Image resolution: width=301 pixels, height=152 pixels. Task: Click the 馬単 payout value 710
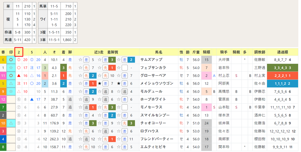tap(68, 6)
